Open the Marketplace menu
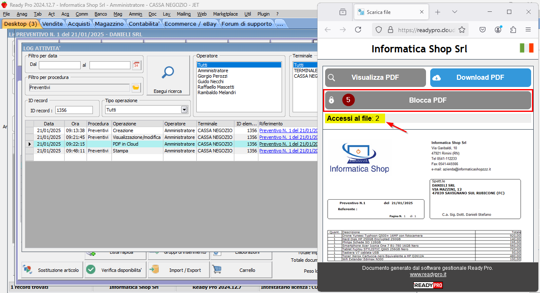 pyautogui.click(x=225, y=14)
